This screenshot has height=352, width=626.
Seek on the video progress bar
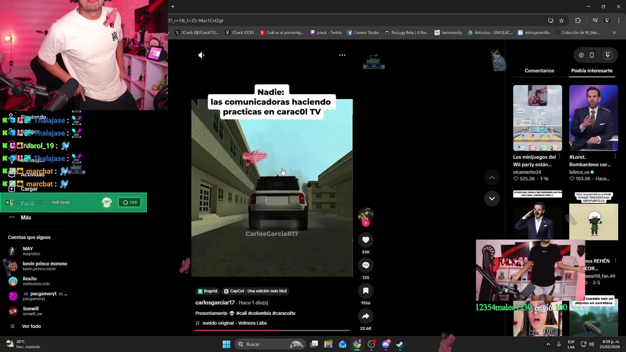272,330
